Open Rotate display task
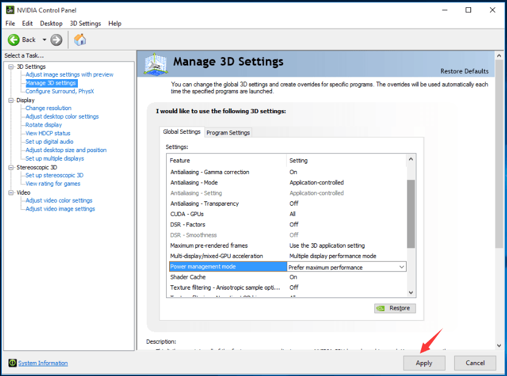 (x=44, y=125)
